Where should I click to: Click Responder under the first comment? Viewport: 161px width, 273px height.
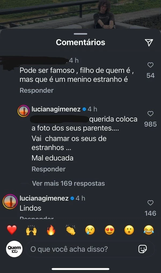click(36, 90)
